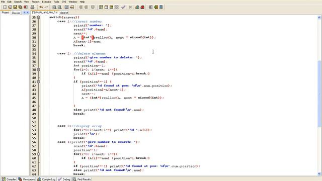Click line number 50 in the gutter
Image resolution: width=322 pixels, height=181 pixels.
(x=34, y=118)
